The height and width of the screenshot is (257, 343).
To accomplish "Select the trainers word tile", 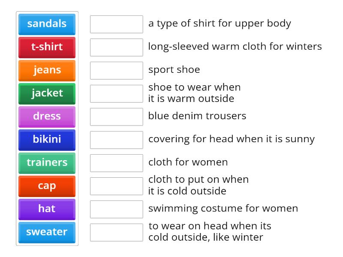I will click(47, 163).
